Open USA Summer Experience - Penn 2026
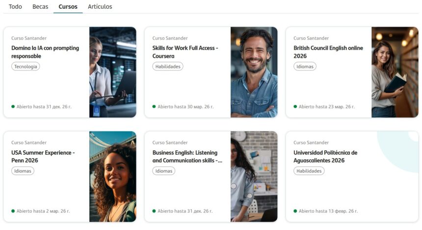The height and width of the screenshot is (230, 422). (43, 157)
